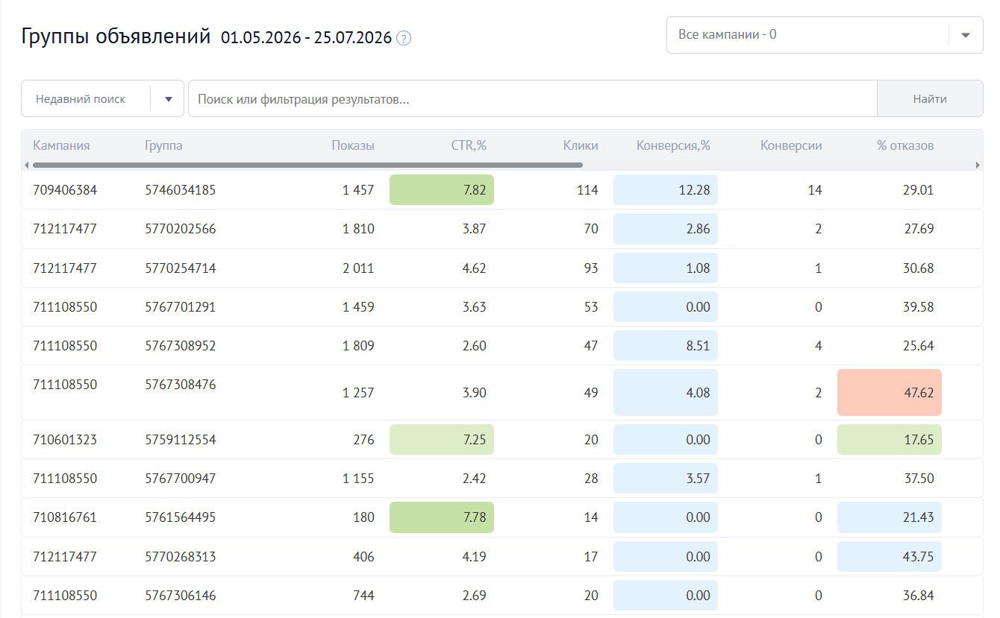Click conversion value 8.51

point(666,345)
